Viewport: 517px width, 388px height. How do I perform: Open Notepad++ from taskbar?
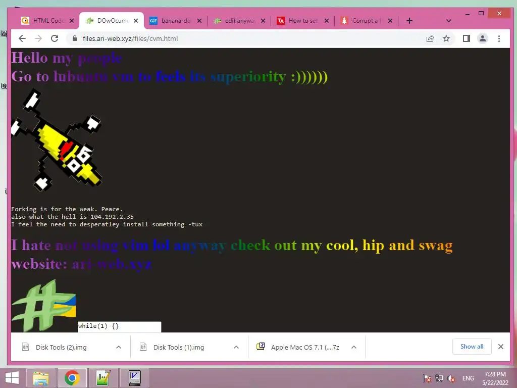[x=103, y=378]
